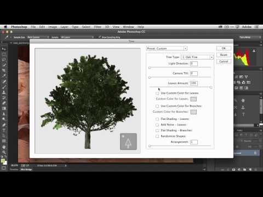This screenshot has width=263, height=197.
Task: Select the Pen tool
Action: click(4, 125)
